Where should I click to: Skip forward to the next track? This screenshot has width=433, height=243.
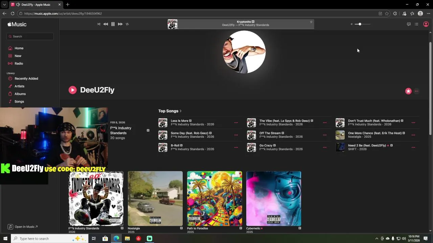120,24
